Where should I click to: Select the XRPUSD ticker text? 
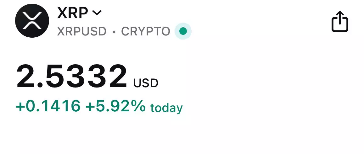click(82, 31)
